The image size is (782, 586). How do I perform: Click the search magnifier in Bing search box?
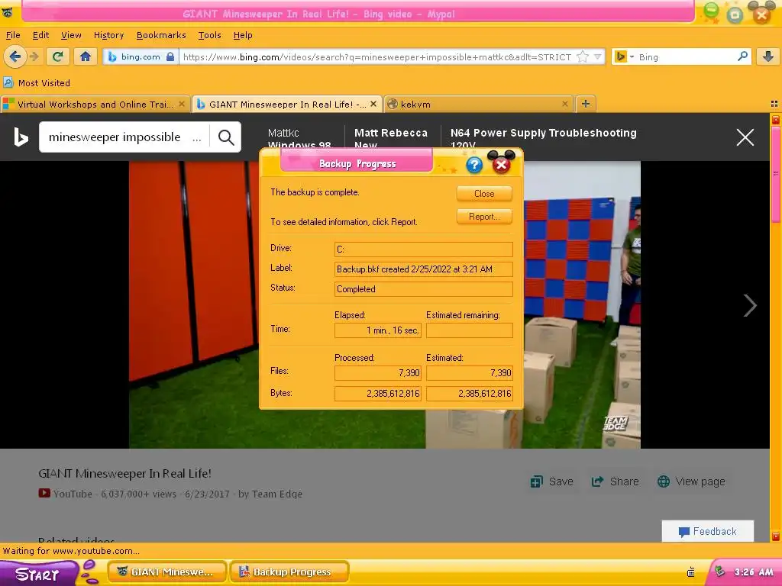point(742,56)
